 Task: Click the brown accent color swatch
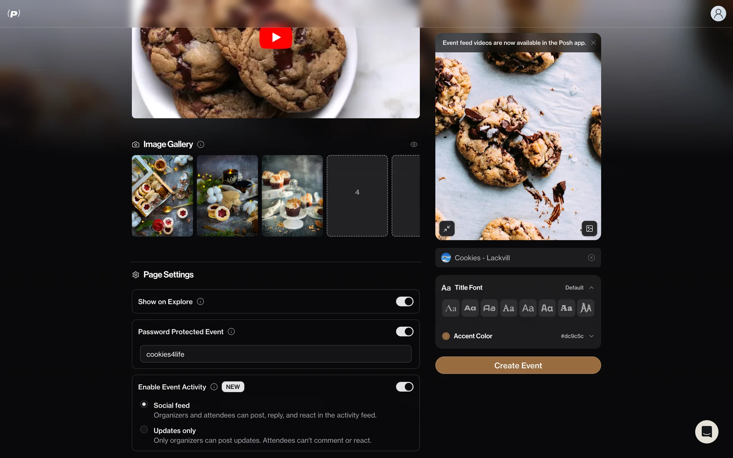[x=446, y=336]
